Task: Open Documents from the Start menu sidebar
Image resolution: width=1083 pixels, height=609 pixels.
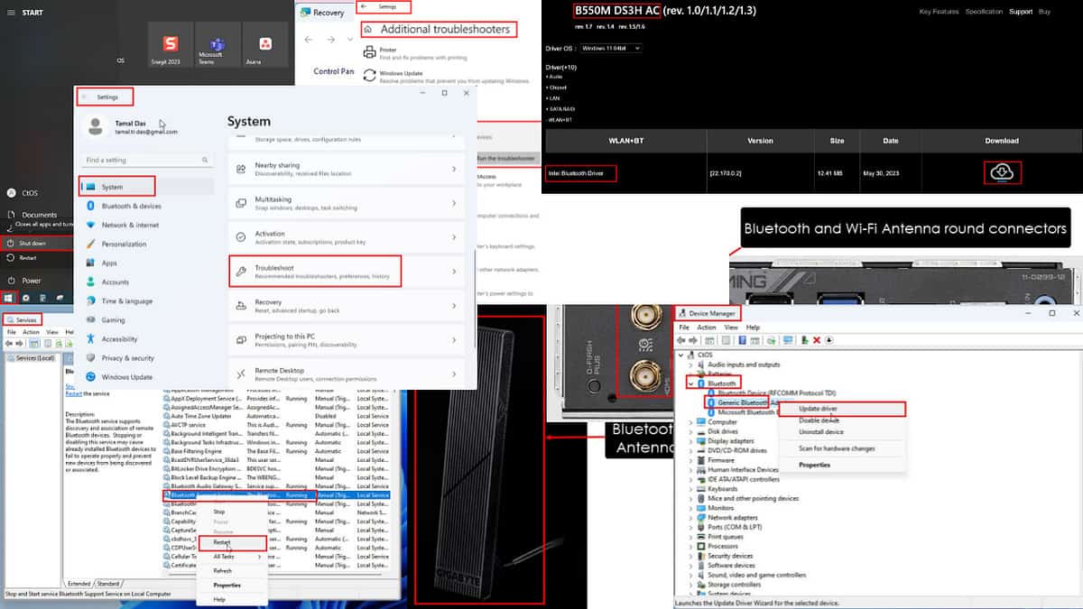Action: point(32,215)
